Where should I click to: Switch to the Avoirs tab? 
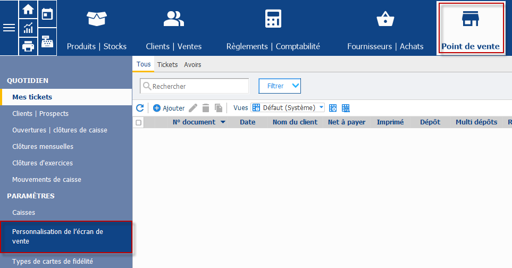(192, 65)
